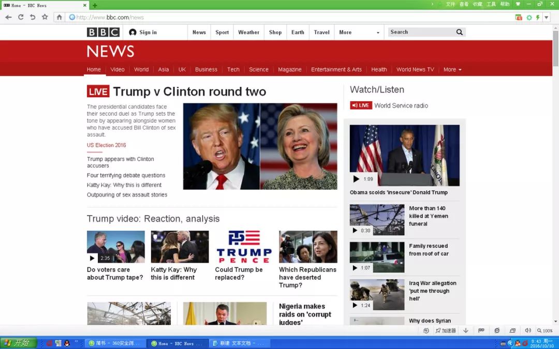Viewport: 559px width, 349px height.
Task: Click the page zoom 100% control
Action: coord(545,330)
